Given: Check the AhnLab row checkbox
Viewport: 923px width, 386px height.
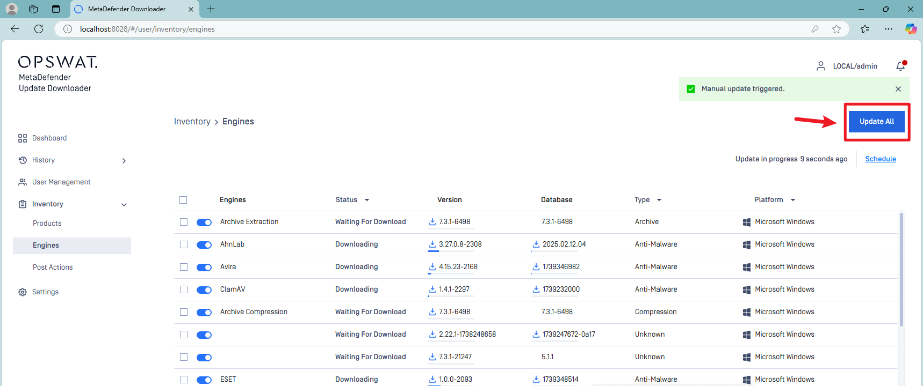Looking at the screenshot, I should [x=184, y=244].
